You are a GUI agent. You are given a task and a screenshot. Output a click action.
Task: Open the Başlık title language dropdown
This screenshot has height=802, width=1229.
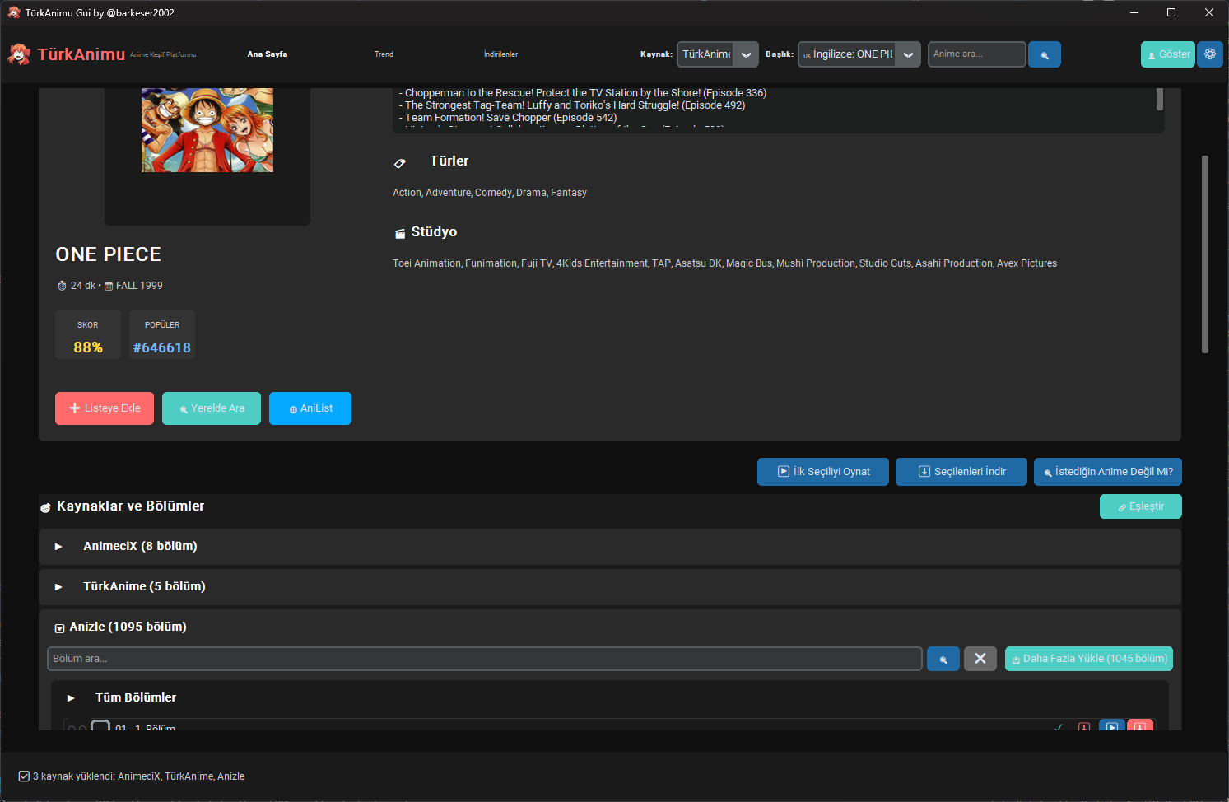coord(907,54)
